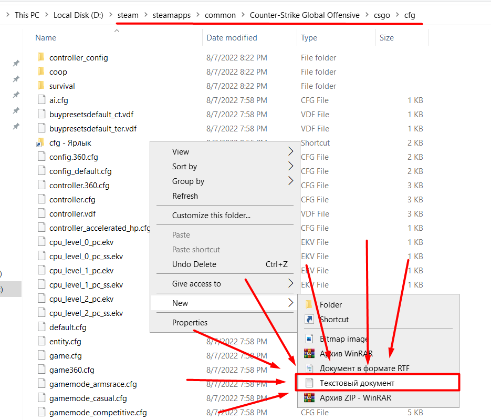This screenshot has height=420, width=491.
Task: Click the cfg - Ярлык shortcut icon
Action: pyautogui.click(x=40, y=142)
